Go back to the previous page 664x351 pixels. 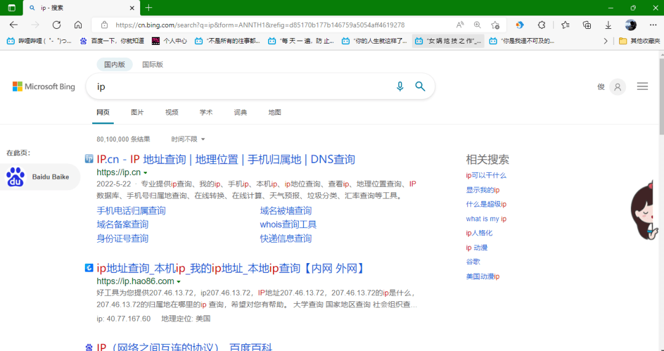(14, 25)
